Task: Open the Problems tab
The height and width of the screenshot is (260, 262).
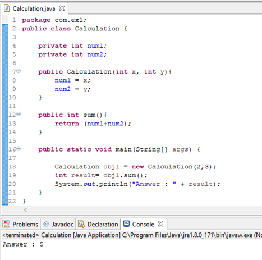Action: (21, 224)
